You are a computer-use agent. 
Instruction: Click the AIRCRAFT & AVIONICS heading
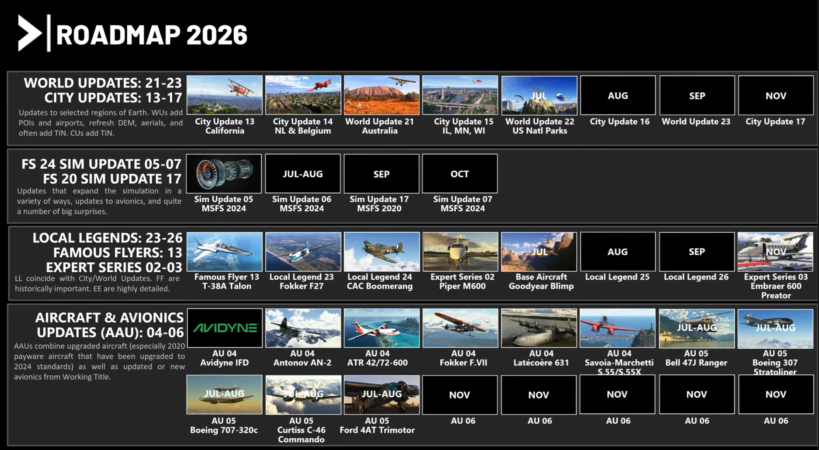110,318
